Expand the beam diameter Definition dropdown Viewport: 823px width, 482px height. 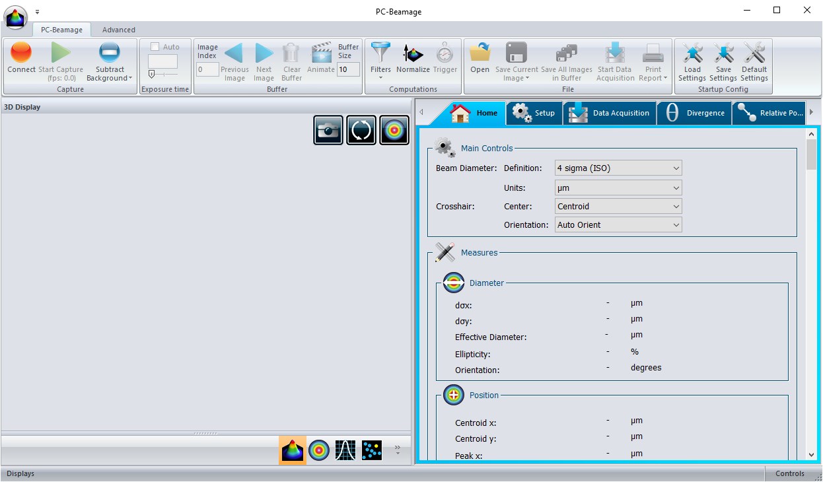tap(618, 168)
